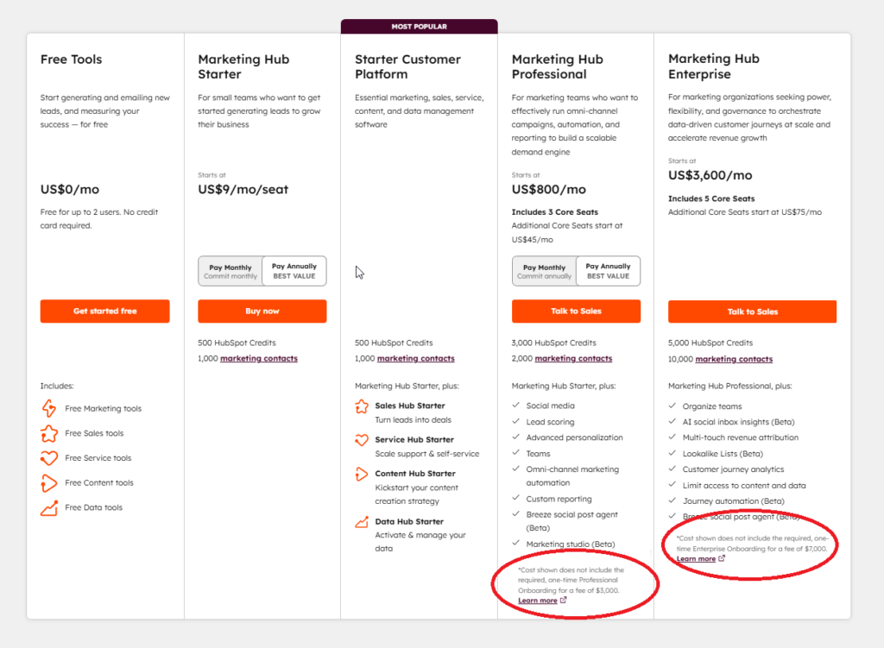
Task: Select Pay Monthly for Marketing Hub Professional
Action: coord(543,270)
